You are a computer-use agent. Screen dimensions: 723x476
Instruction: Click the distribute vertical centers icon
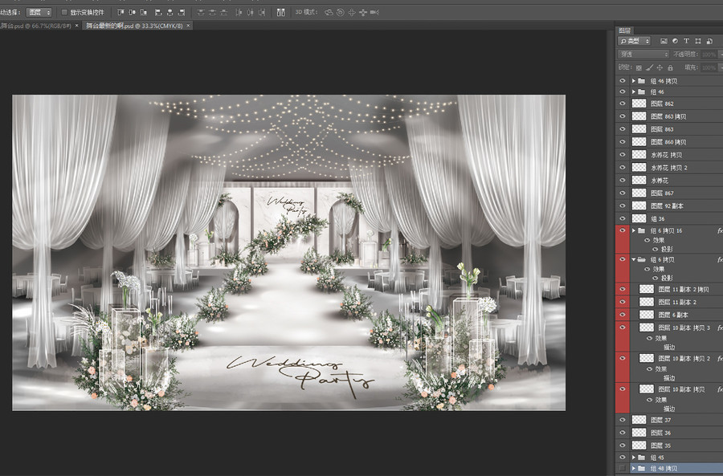coord(213,12)
